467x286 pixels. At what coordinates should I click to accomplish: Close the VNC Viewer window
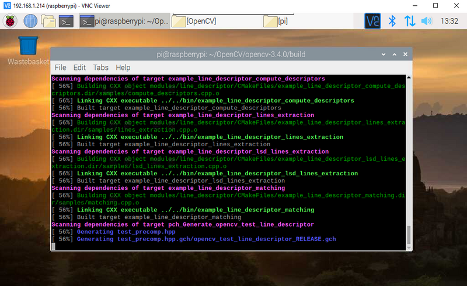click(456, 6)
